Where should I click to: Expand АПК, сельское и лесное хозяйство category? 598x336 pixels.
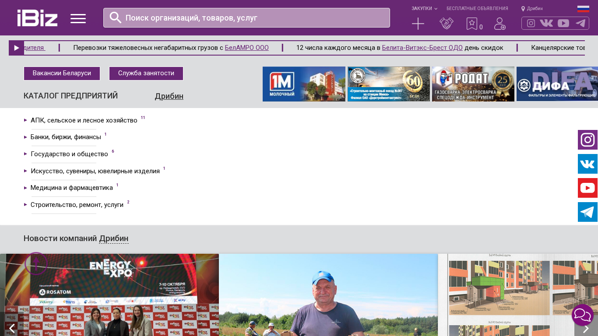click(84, 120)
